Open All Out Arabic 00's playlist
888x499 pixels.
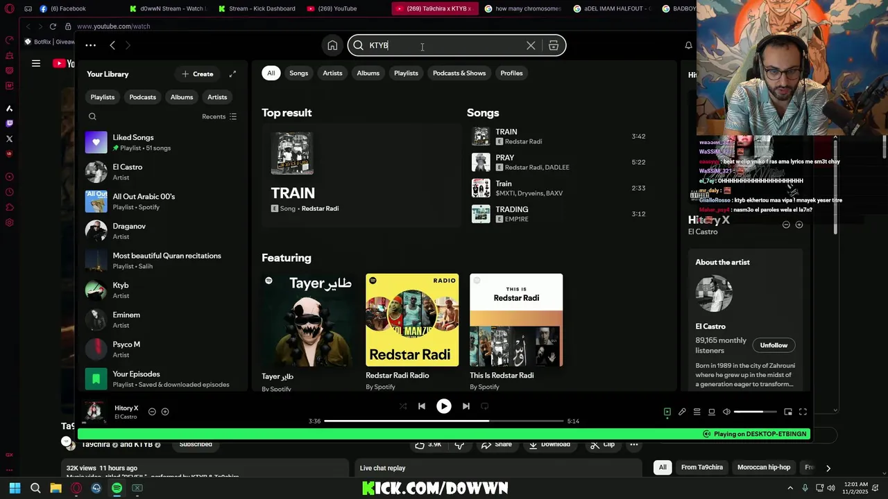pyautogui.click(x=162, y=202)
